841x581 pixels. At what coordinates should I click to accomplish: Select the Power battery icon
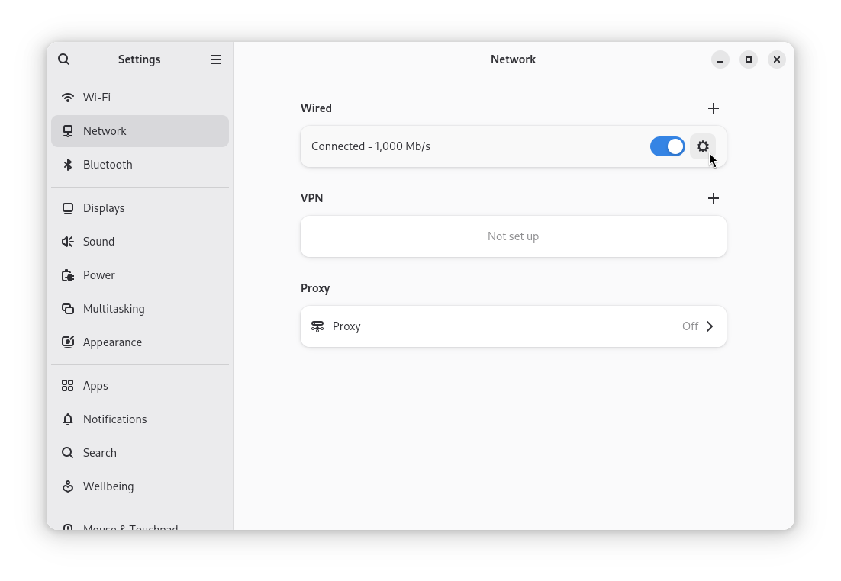coord(68,274)
